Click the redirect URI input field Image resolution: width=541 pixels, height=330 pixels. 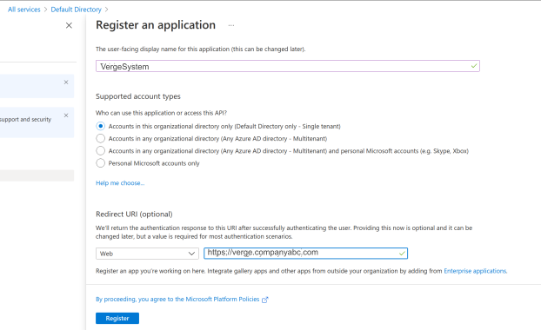coord(305,254)
